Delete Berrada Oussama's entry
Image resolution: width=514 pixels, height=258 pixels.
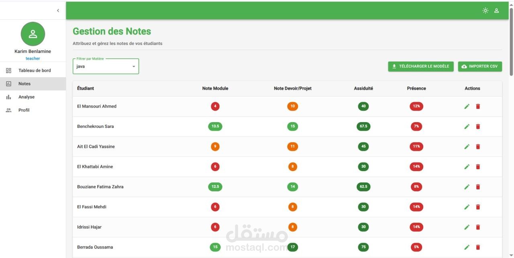point(478,247)
